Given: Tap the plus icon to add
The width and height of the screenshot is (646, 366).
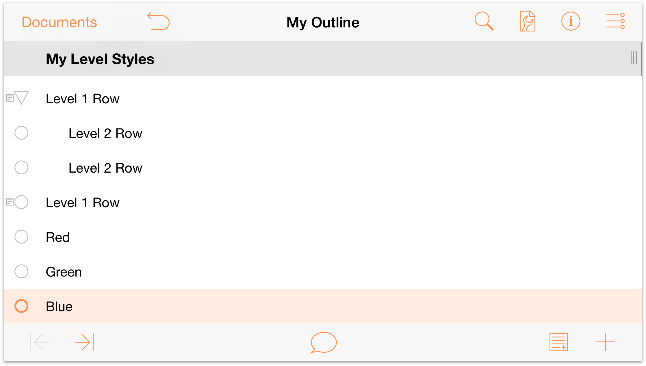Looking at the screenshot, I should click(x=605, y=342).
